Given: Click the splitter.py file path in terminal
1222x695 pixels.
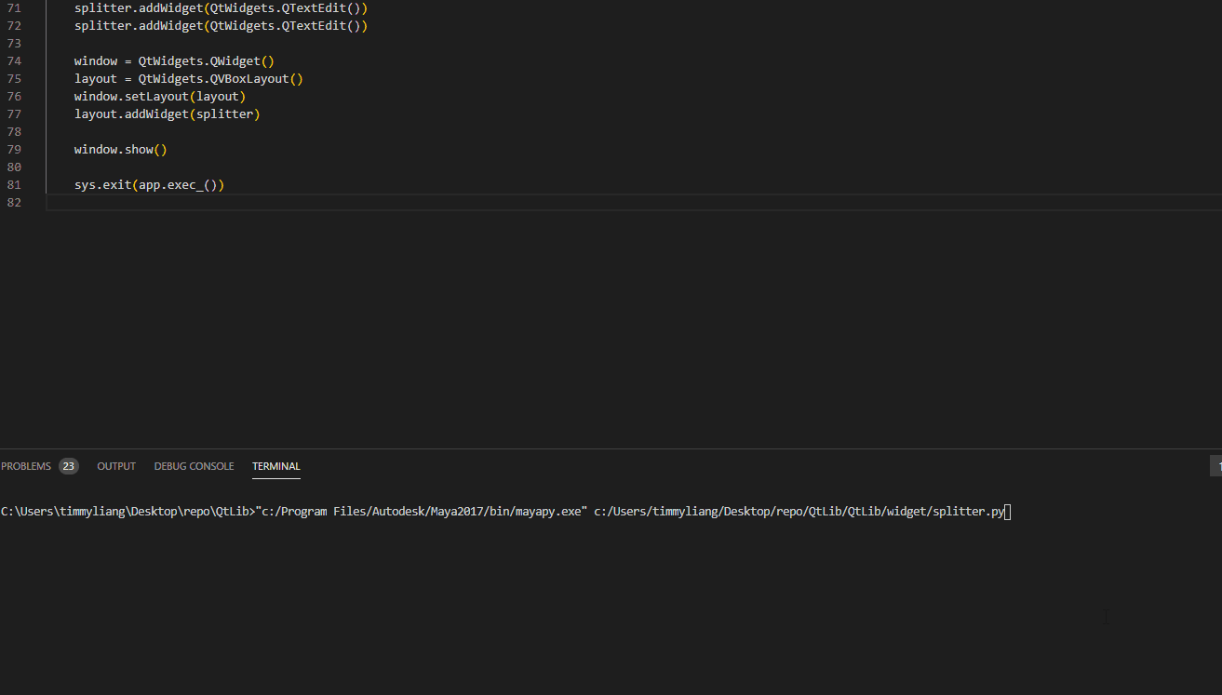Looking at the screenshot, I should tap(799, 512).
